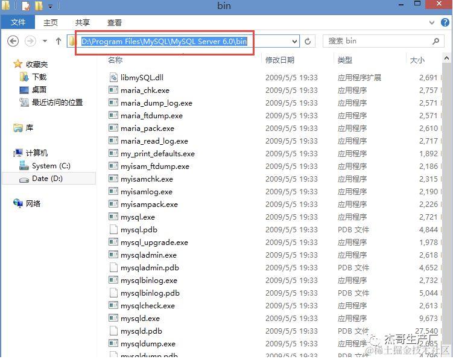Select the maria_pack.exe file icon

[x=113, y=128]
